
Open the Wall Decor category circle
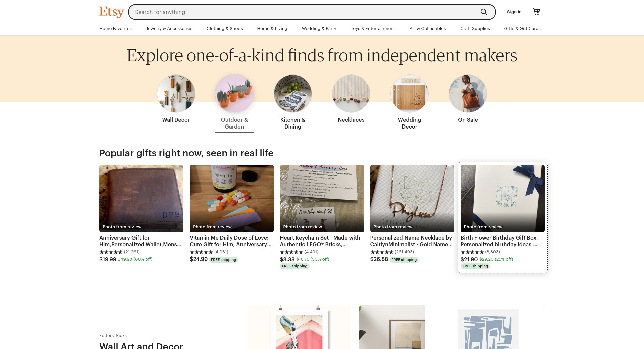[176, 94]
